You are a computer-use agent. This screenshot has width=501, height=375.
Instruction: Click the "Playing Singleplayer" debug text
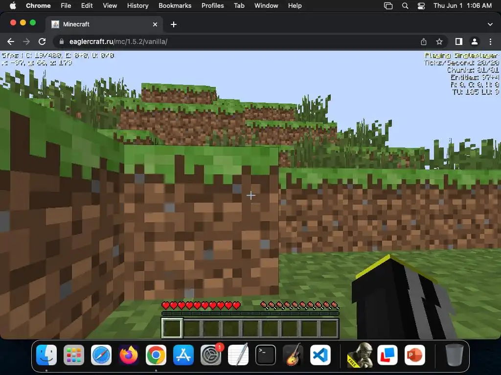coord(461,55)
